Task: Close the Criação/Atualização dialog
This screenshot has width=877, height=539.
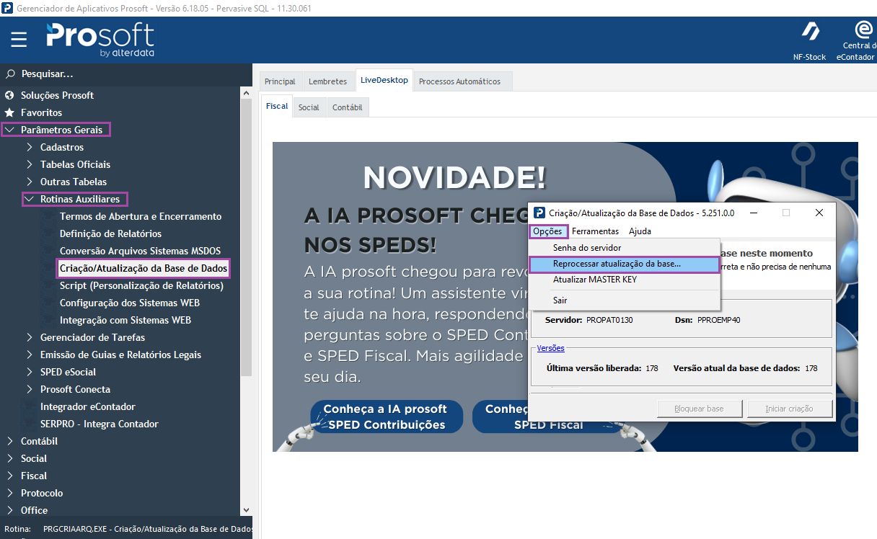Action: click(819, 213)
